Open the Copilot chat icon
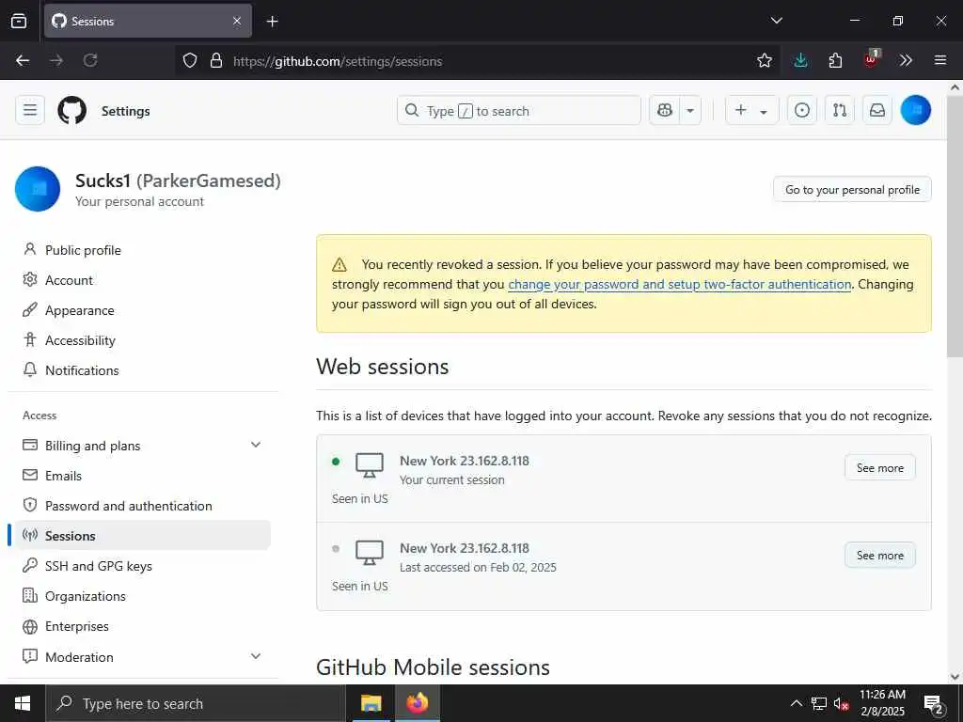Image resolution: width=963 pixels, height=722 pixels. click(665, 110)
